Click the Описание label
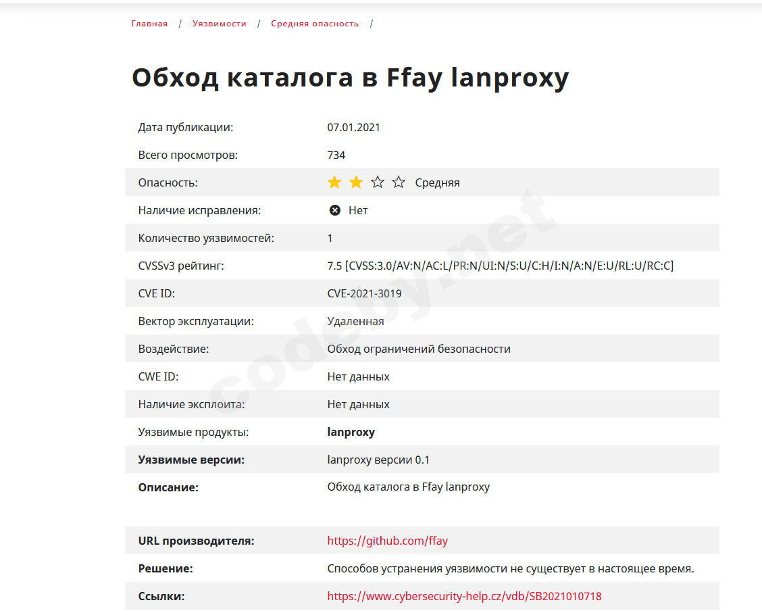 [x=168, y=488]
